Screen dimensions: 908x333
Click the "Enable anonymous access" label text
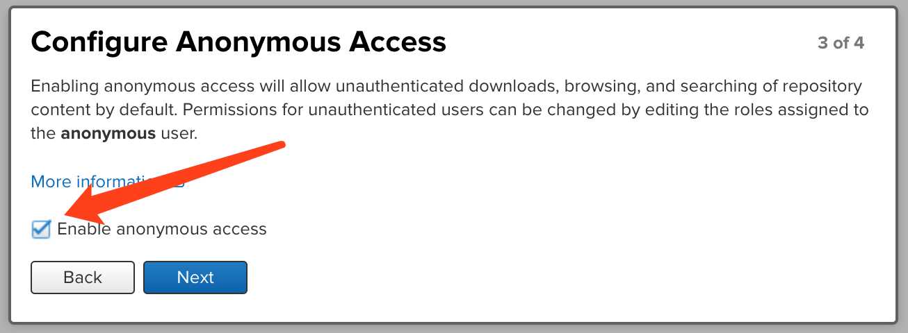point(162,229)
